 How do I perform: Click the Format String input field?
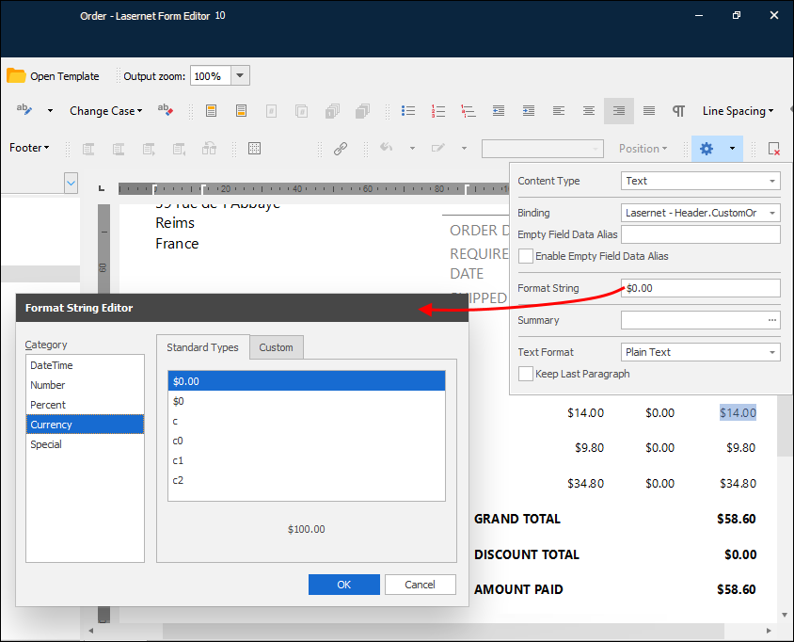pyautogui.click(x=700, y=288)
